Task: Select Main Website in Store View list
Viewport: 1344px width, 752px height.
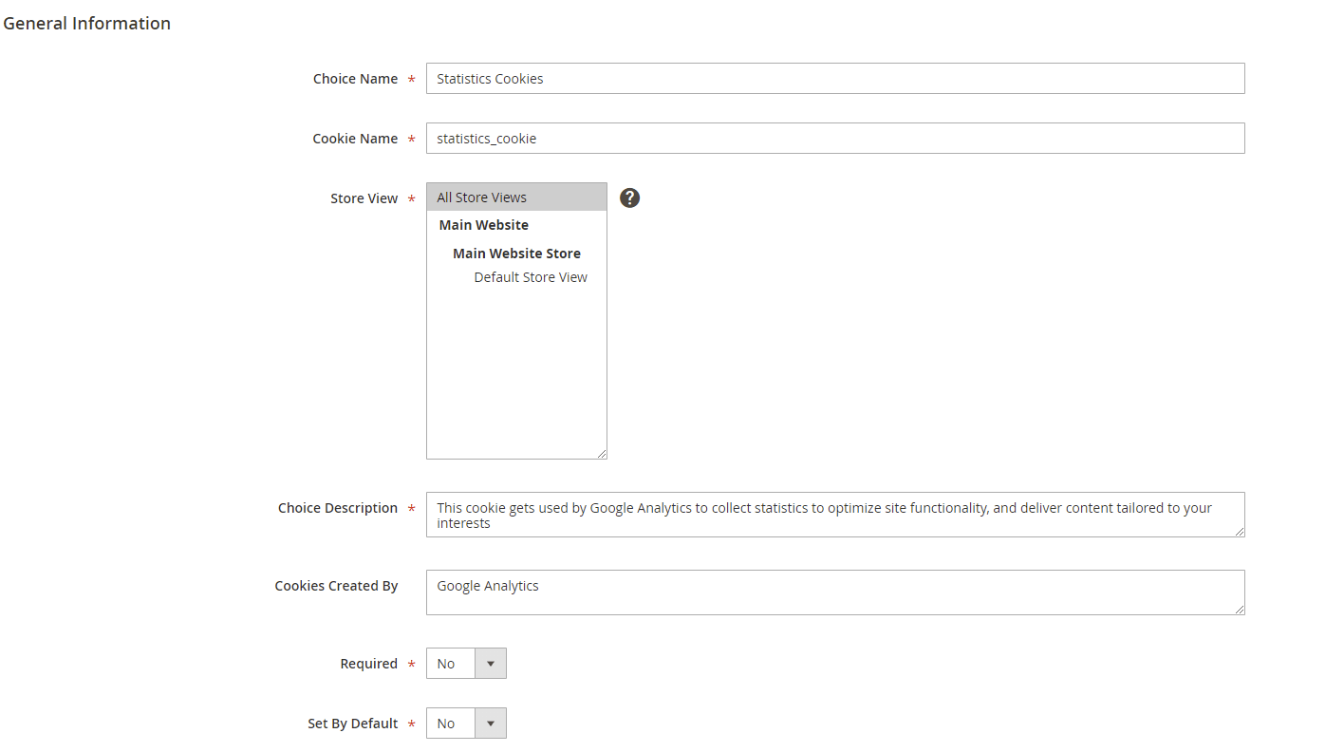Action: coord(484,225)
